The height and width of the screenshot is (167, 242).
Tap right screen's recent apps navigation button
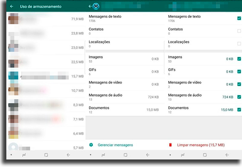coord(182,155)
